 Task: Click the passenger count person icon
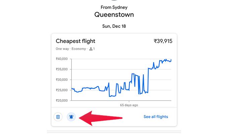(x=91, y=49)
